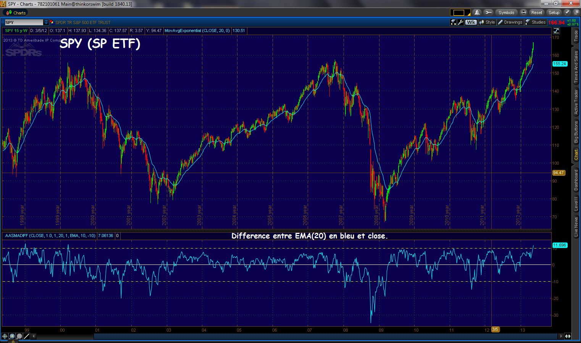581x343 pixels.
Task: Click the pin window icon
Action: pos(567,13)
